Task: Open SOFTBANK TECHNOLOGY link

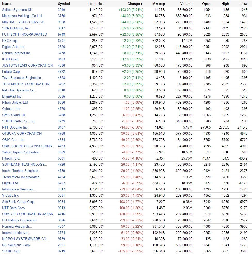Action: [25, 165]
